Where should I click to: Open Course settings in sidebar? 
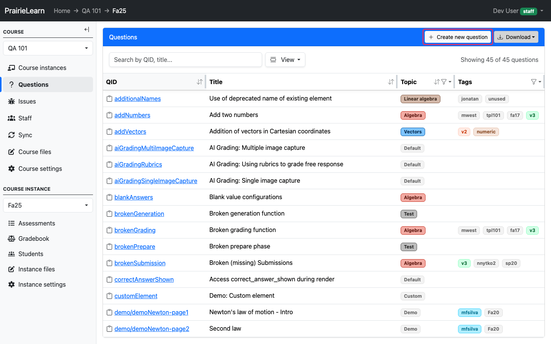pos(40,169)
